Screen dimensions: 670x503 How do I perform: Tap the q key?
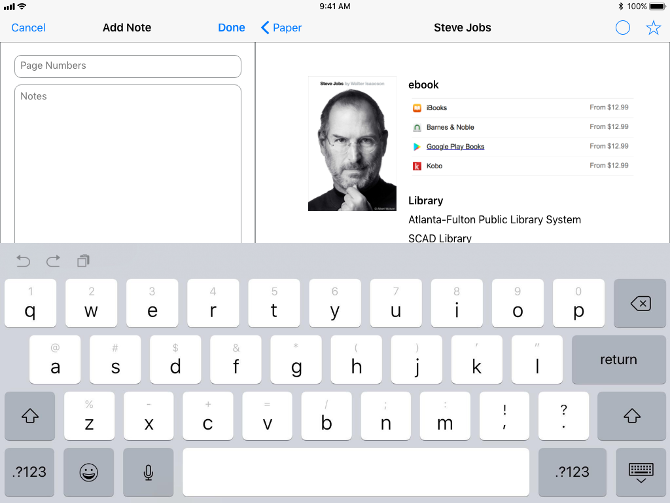click(30, 304)
